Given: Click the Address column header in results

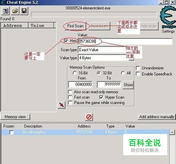Looking at the screenshot, I should [x=15, y=25].
